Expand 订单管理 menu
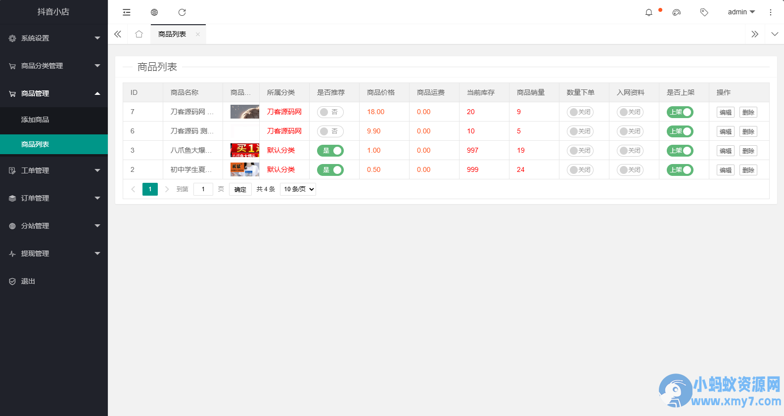This screenshot has width=784, height=416. (54, 198)
